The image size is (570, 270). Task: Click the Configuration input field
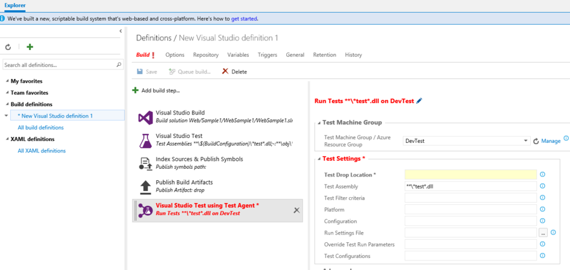471,221
